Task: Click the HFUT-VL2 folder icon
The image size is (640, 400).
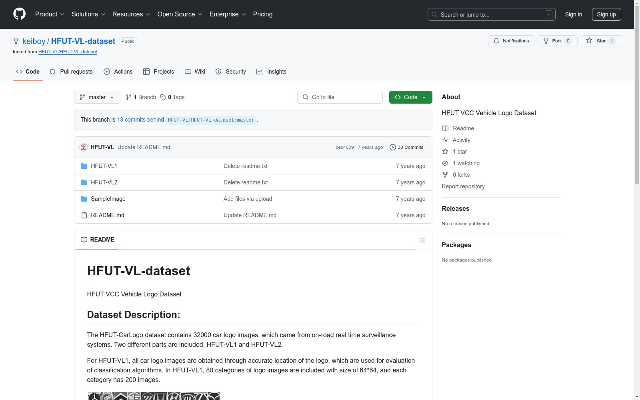Action: tap(84, 182)
